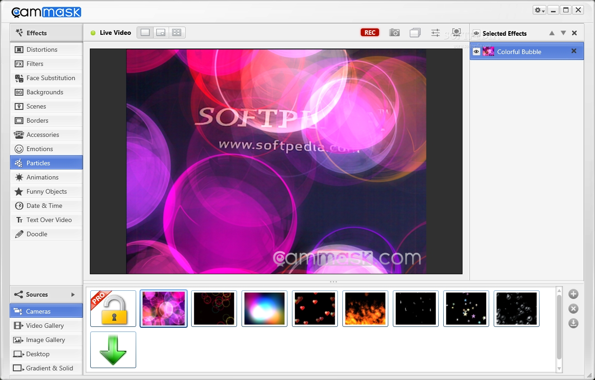
Task: Open the Doodle tool
Action: [x=46, y=234]
